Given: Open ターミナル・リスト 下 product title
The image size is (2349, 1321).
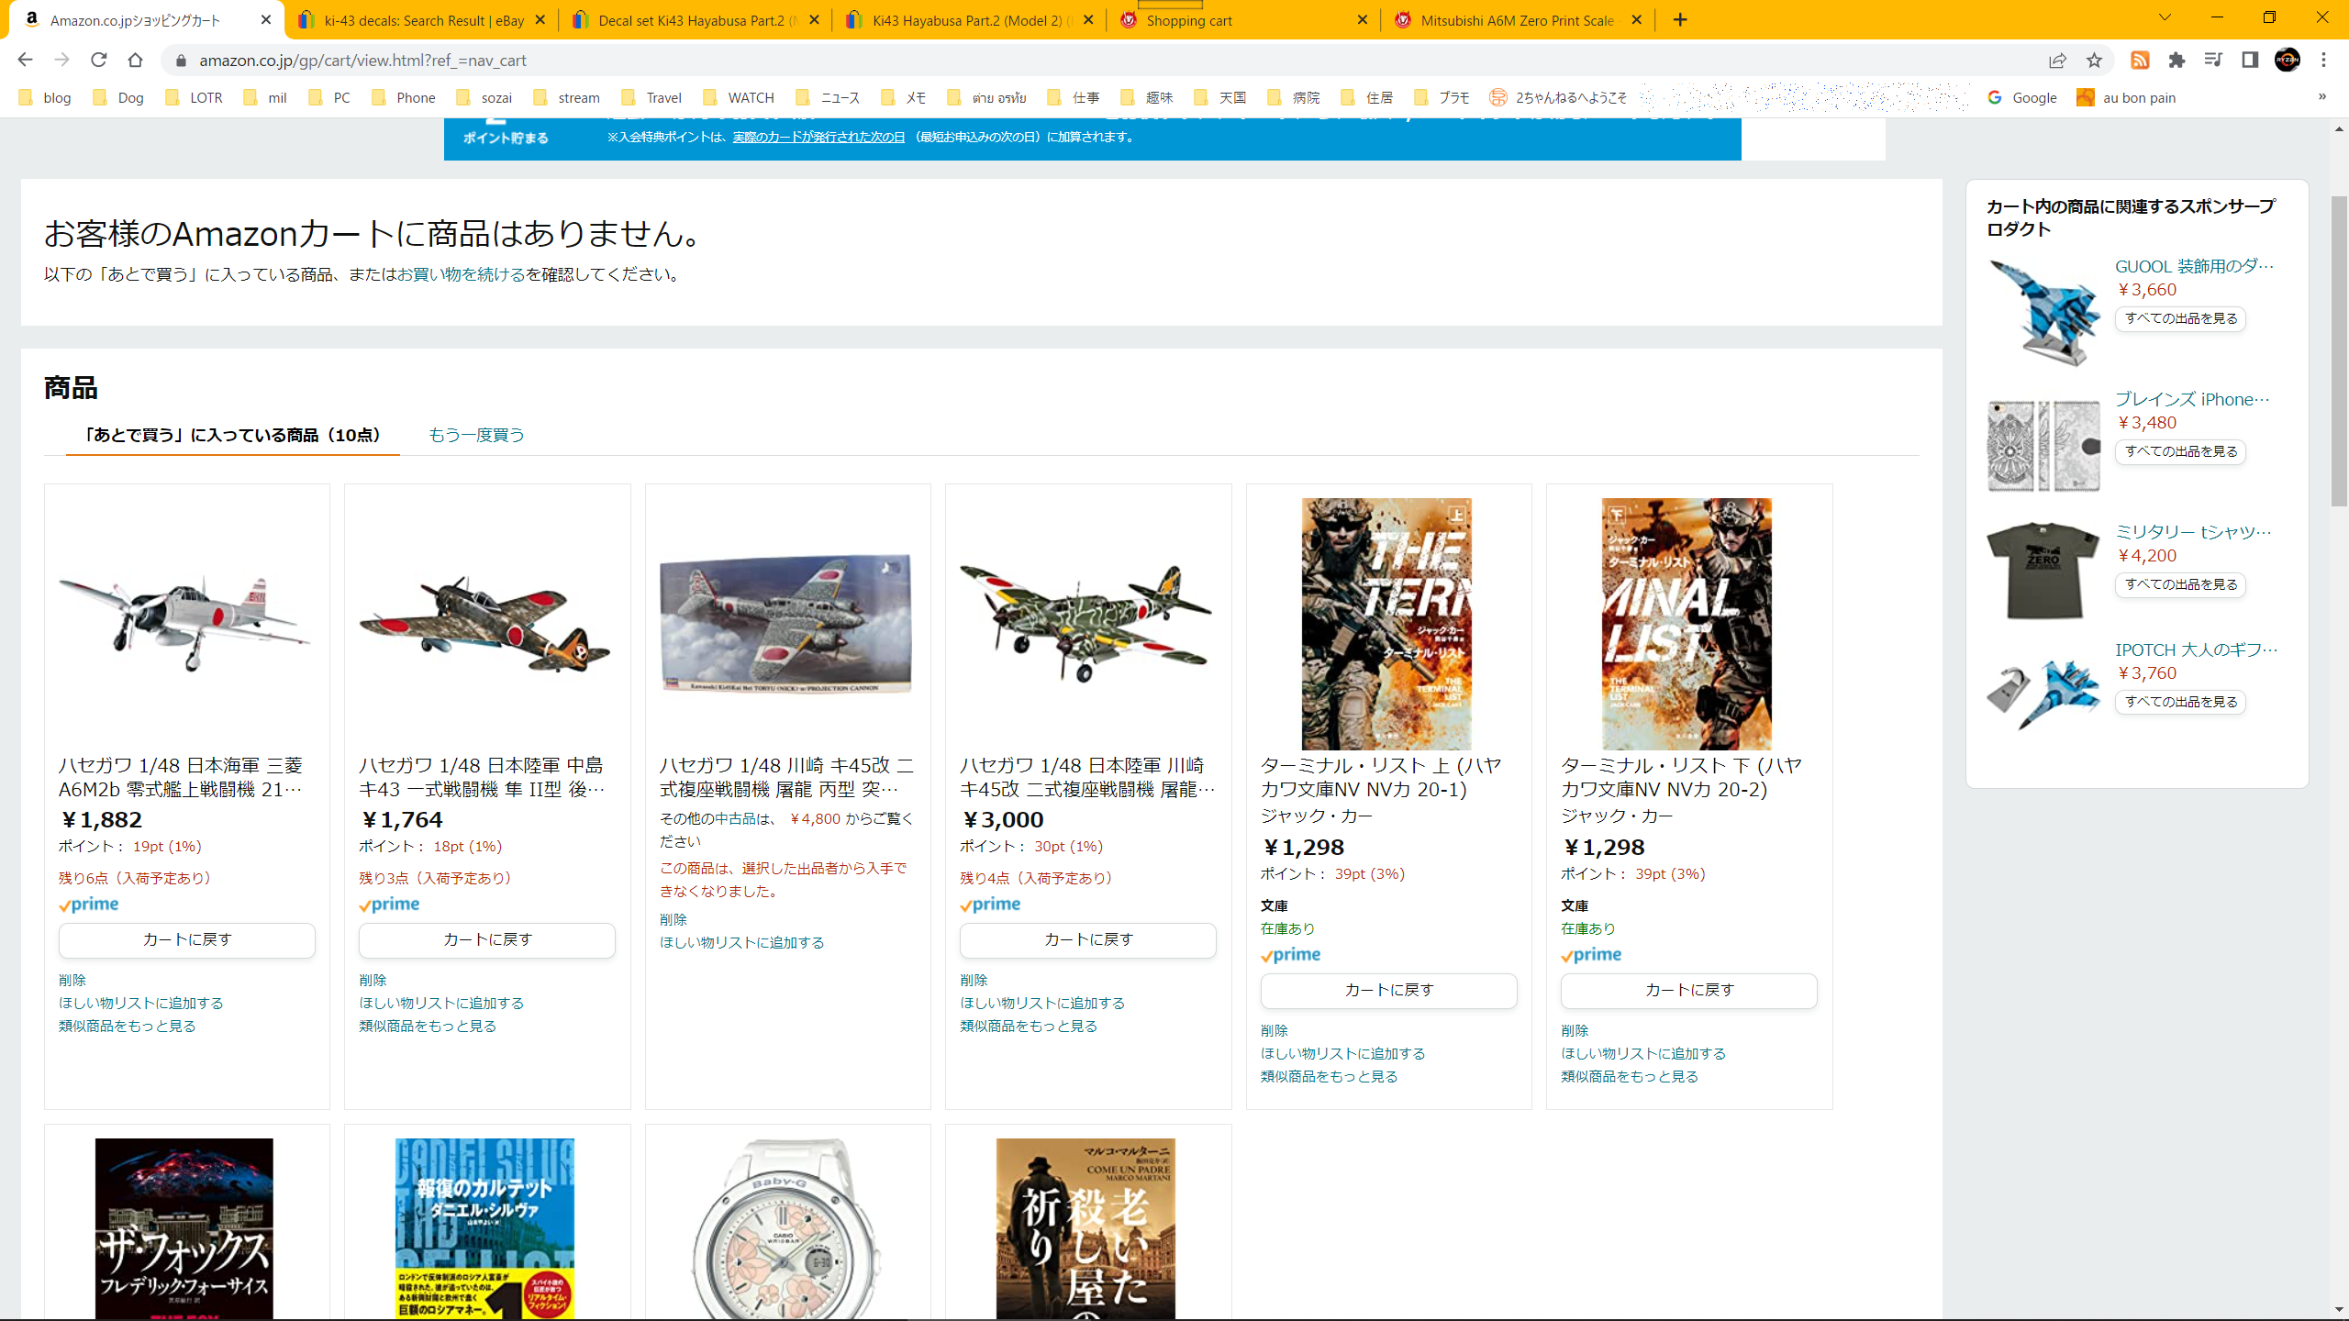Looking at the screenshot, I should [x=1681, y=777].
